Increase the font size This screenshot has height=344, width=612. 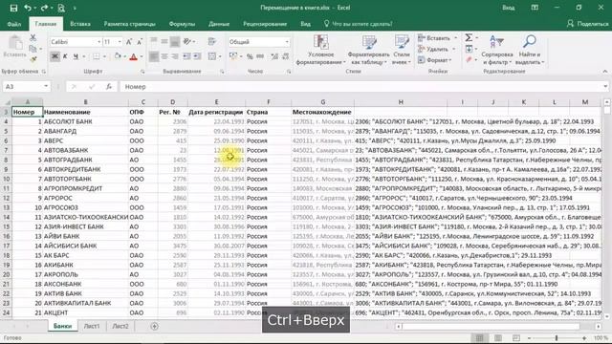[x=129, y=42]
